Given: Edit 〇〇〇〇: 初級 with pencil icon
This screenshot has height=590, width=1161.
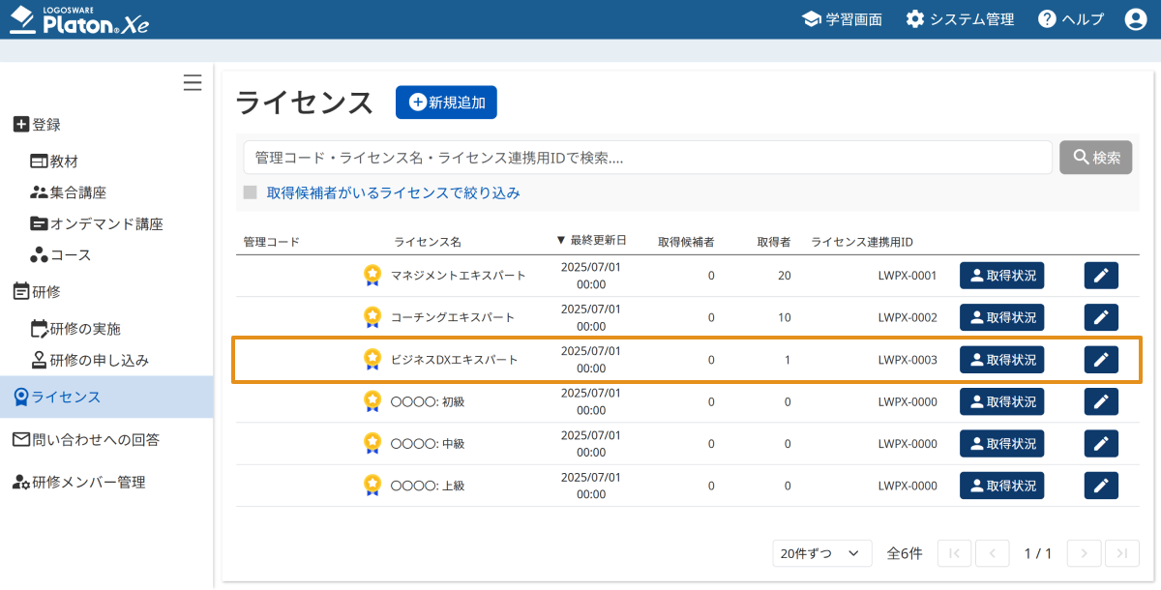Looking at the screenshot, I should tap(1101, 401).
